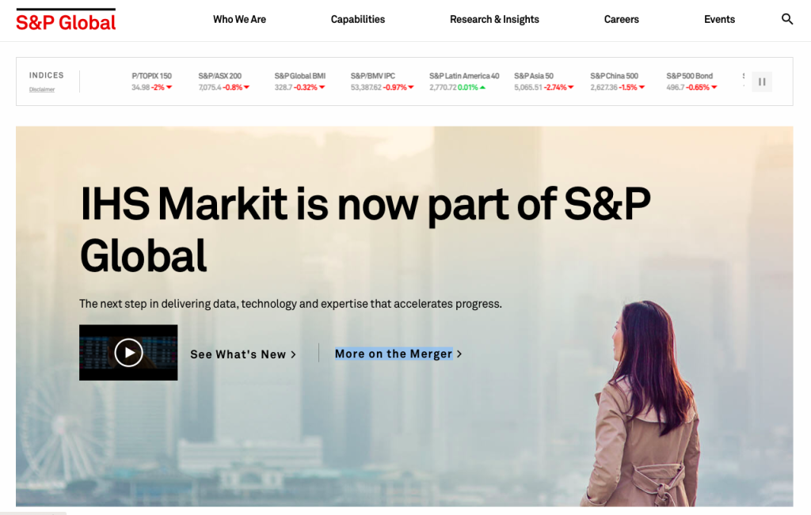
Task: Select Events in the navigation bar
Action: point(719,20)
